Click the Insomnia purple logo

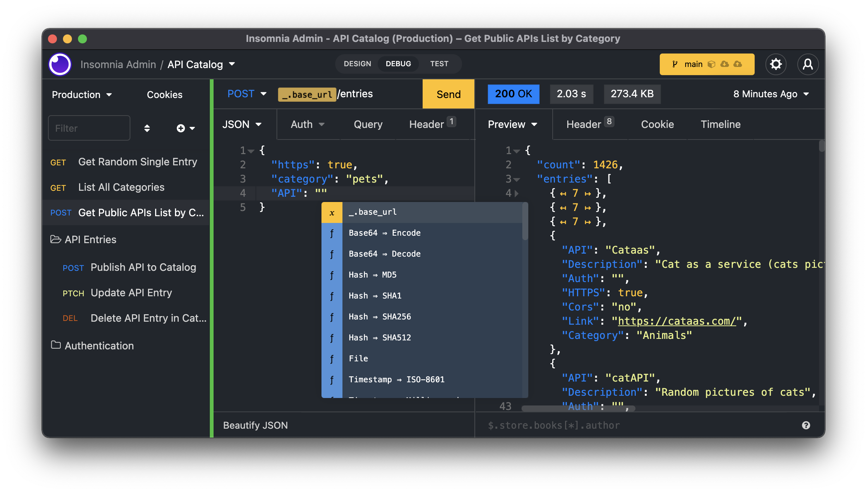[60, 64]
